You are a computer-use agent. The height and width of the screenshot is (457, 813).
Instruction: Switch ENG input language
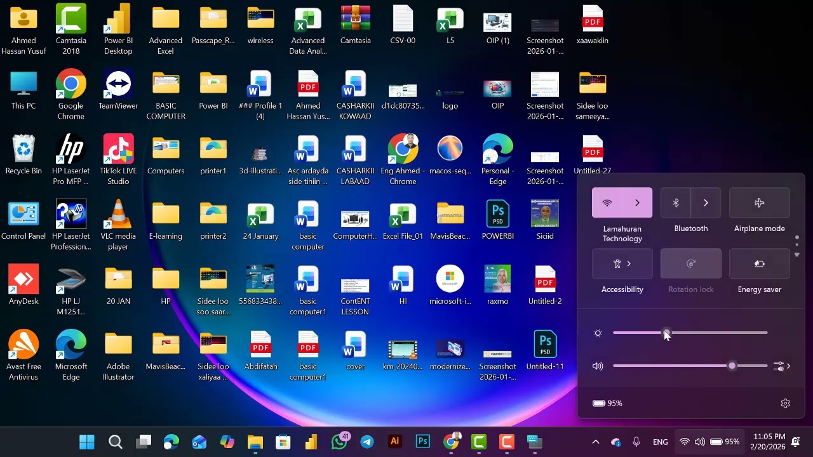coord(661,442)
